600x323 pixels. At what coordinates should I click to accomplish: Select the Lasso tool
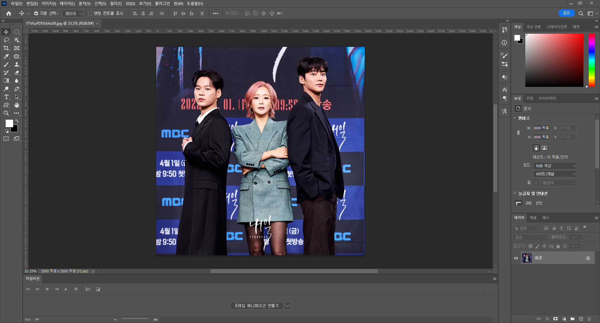pyautogui.click(x=6, y=40)
